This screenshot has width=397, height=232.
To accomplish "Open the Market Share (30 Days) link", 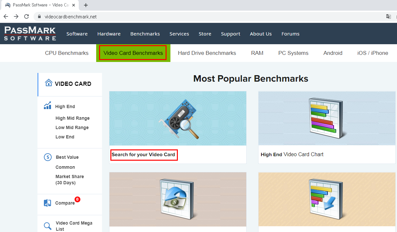I will [70, 179].
